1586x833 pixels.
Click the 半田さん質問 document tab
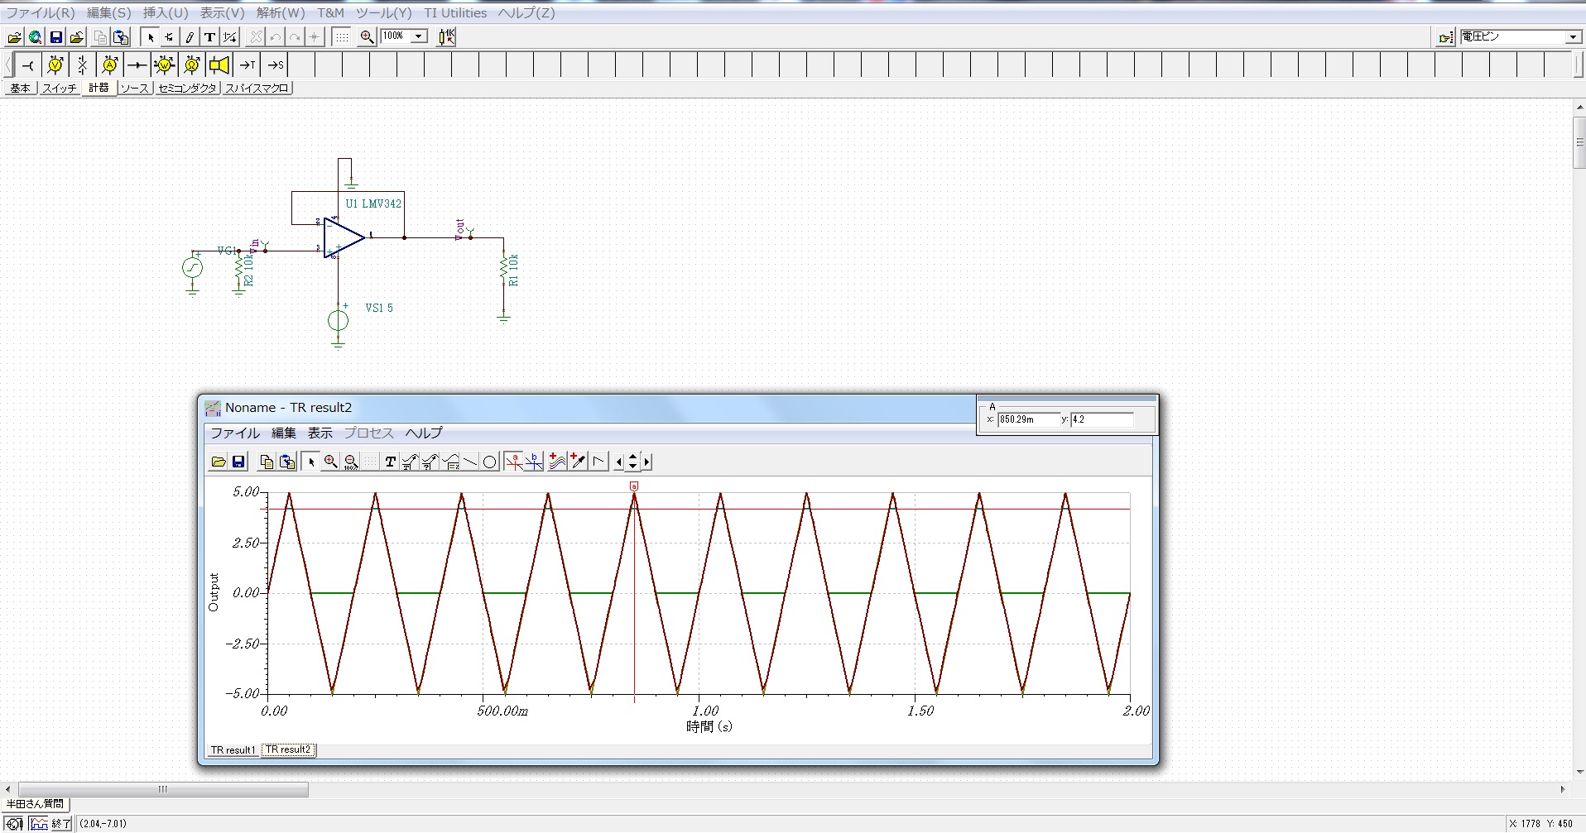pos(35,804)
